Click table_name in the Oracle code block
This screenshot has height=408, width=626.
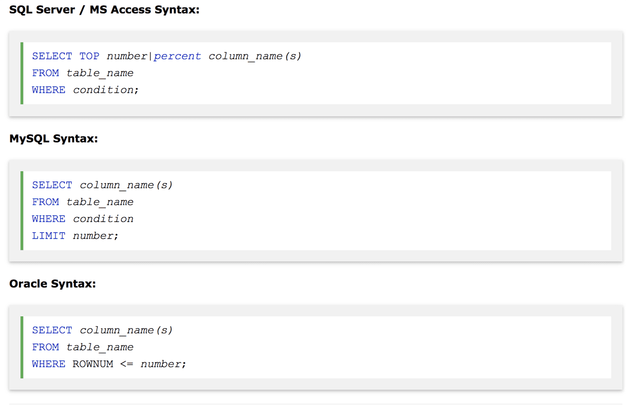pos(100,347)
